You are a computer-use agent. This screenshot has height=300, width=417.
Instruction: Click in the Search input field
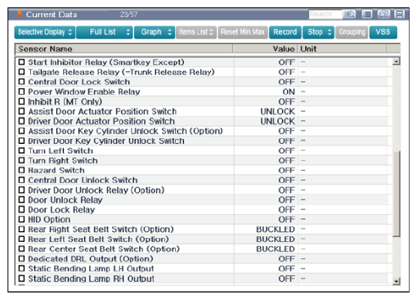coord(325,14)
